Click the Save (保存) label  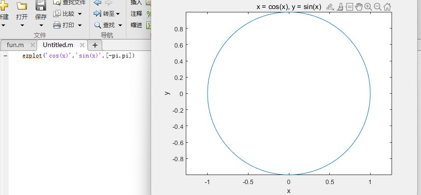pyautogui.click(x=41, y=17)
